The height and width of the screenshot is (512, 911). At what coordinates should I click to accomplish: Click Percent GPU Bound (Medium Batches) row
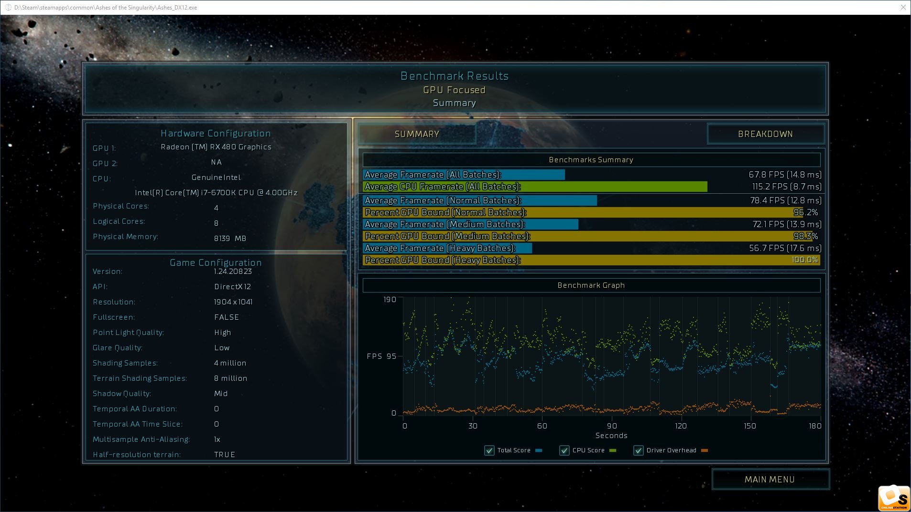[x=592, y=236]
